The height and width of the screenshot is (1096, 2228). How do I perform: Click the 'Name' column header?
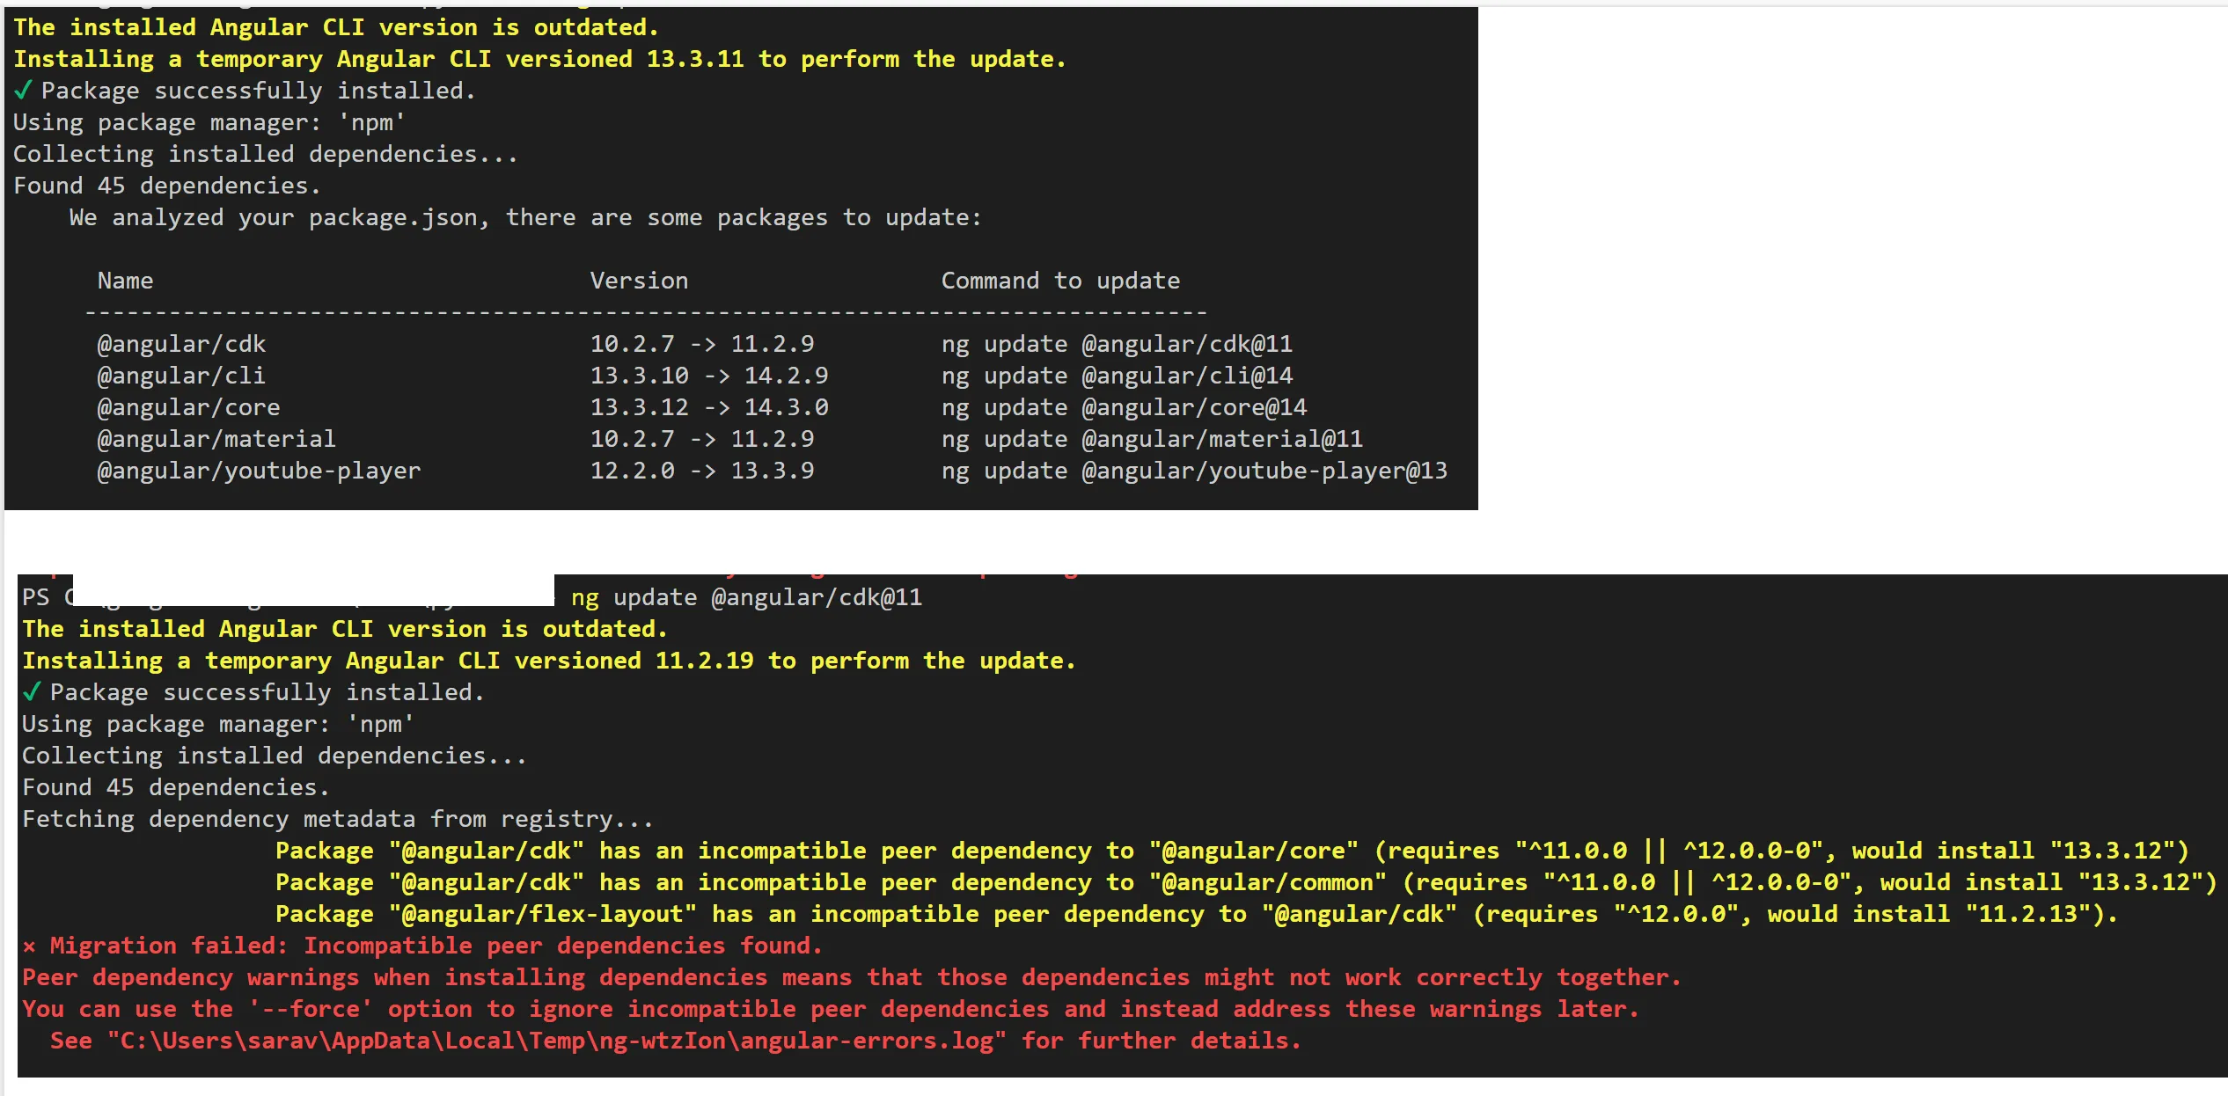(x=125, y=281)
